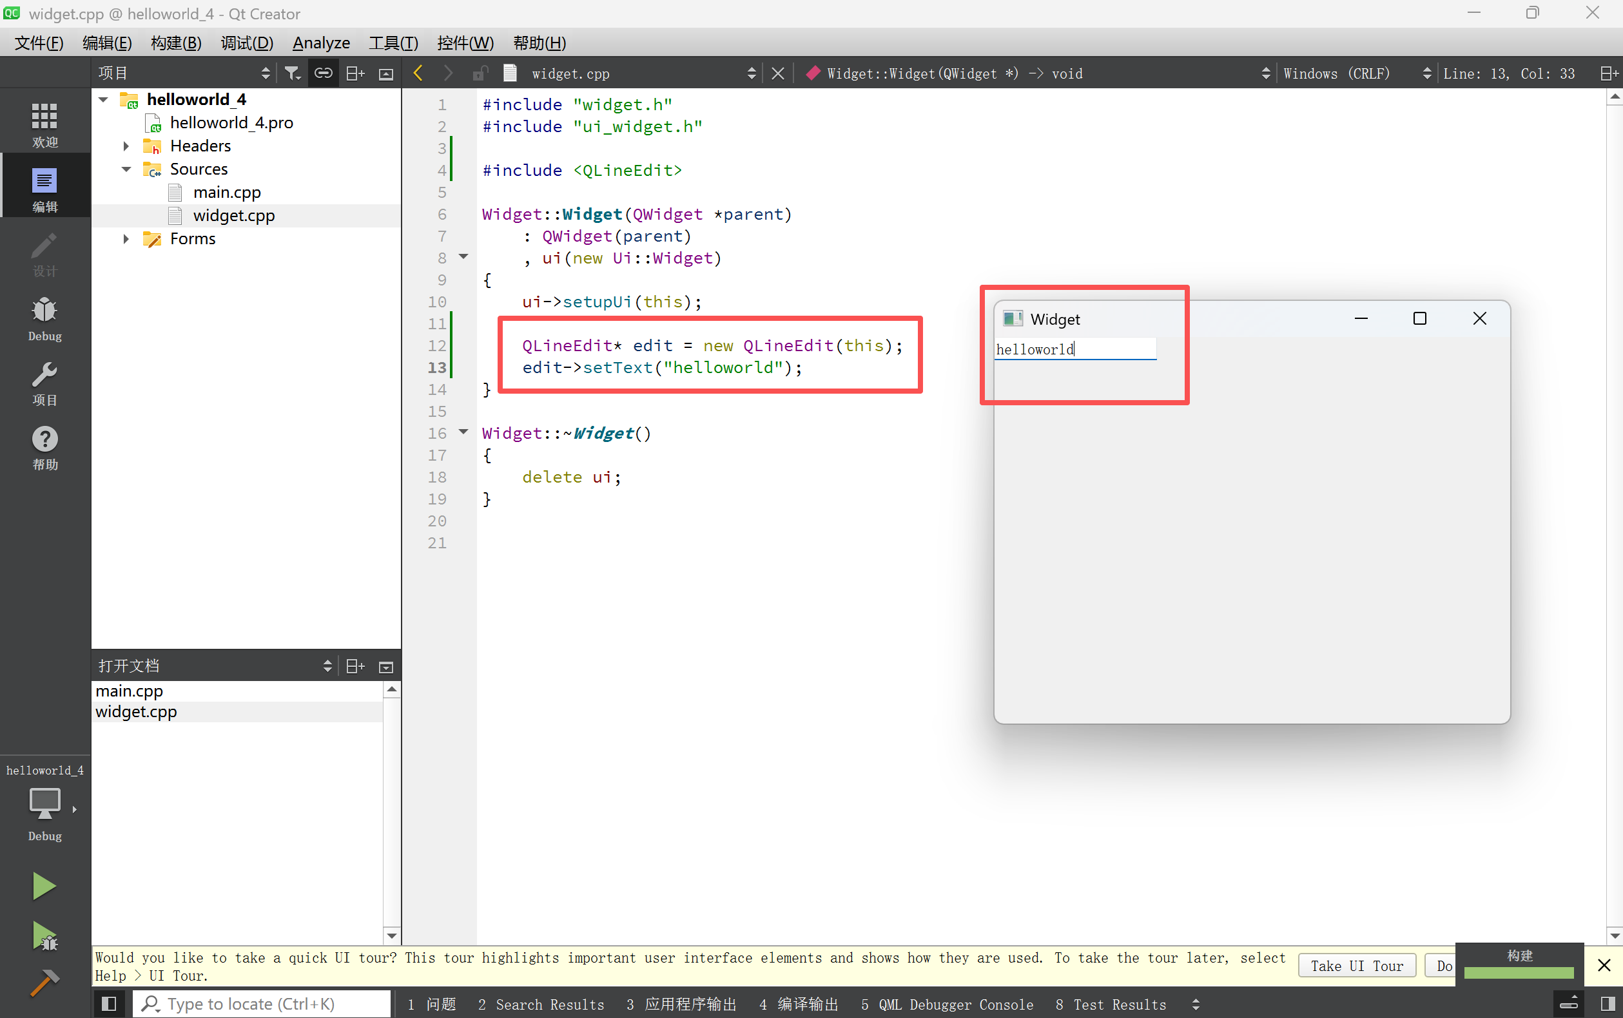
Task: Expand the Forms folder
Action: tap(126, 239)
